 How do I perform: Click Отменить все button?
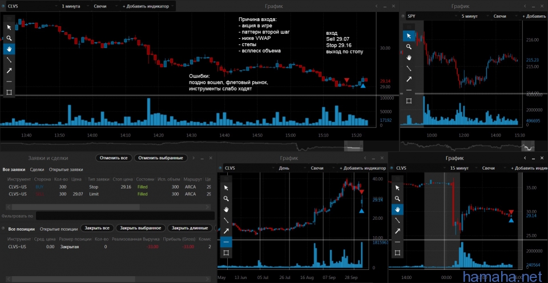[114, 158]
